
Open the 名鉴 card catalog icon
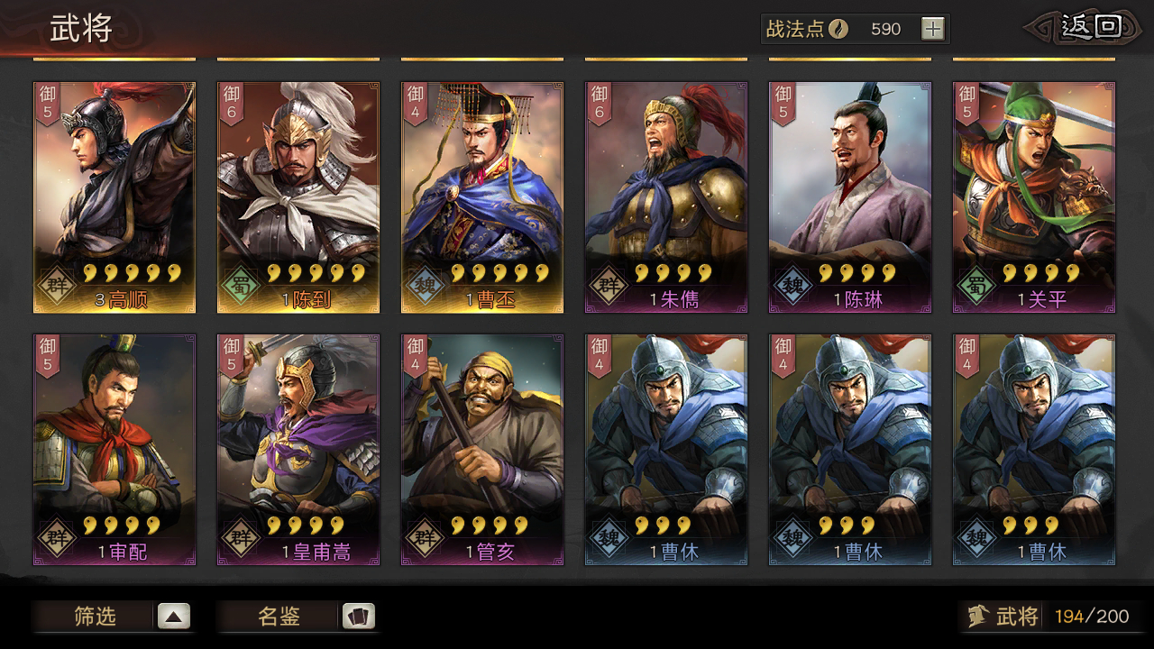[x=358, y=617]
